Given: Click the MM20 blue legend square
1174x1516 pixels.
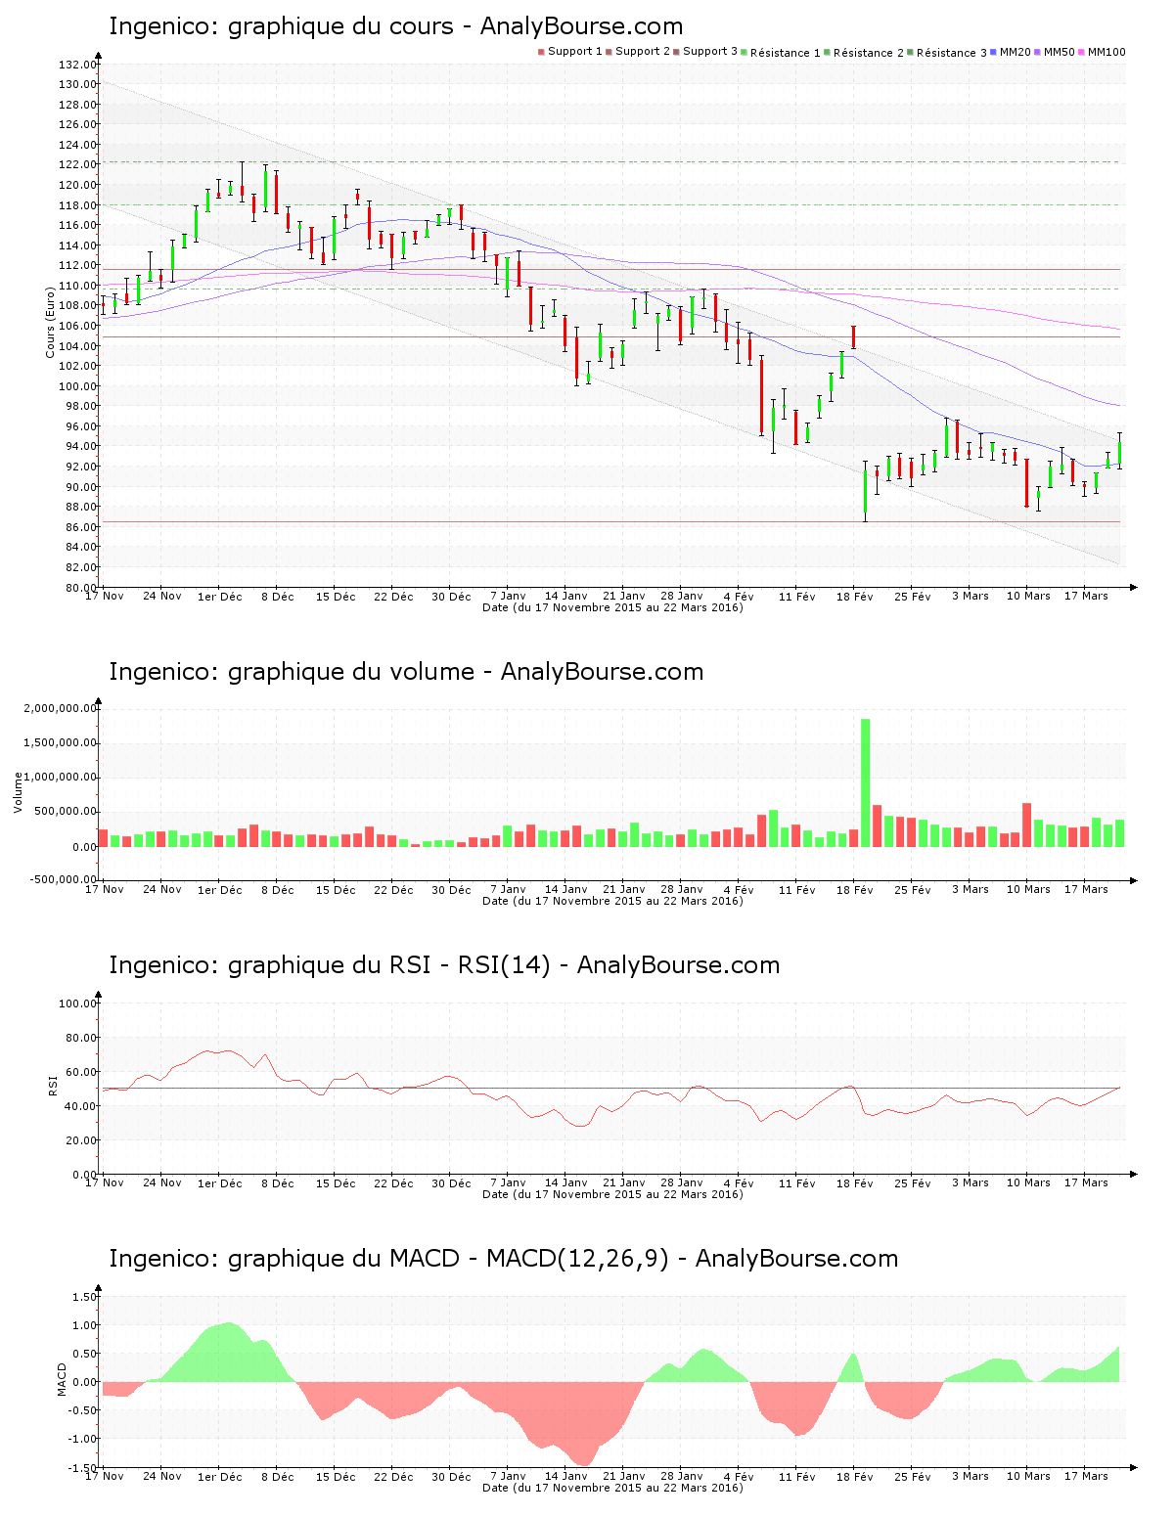Looking at the screenshot, I should (994, 52).
